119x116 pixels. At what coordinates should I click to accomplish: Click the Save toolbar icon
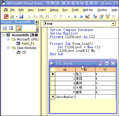pyautogui.click(x=21, y=17)
